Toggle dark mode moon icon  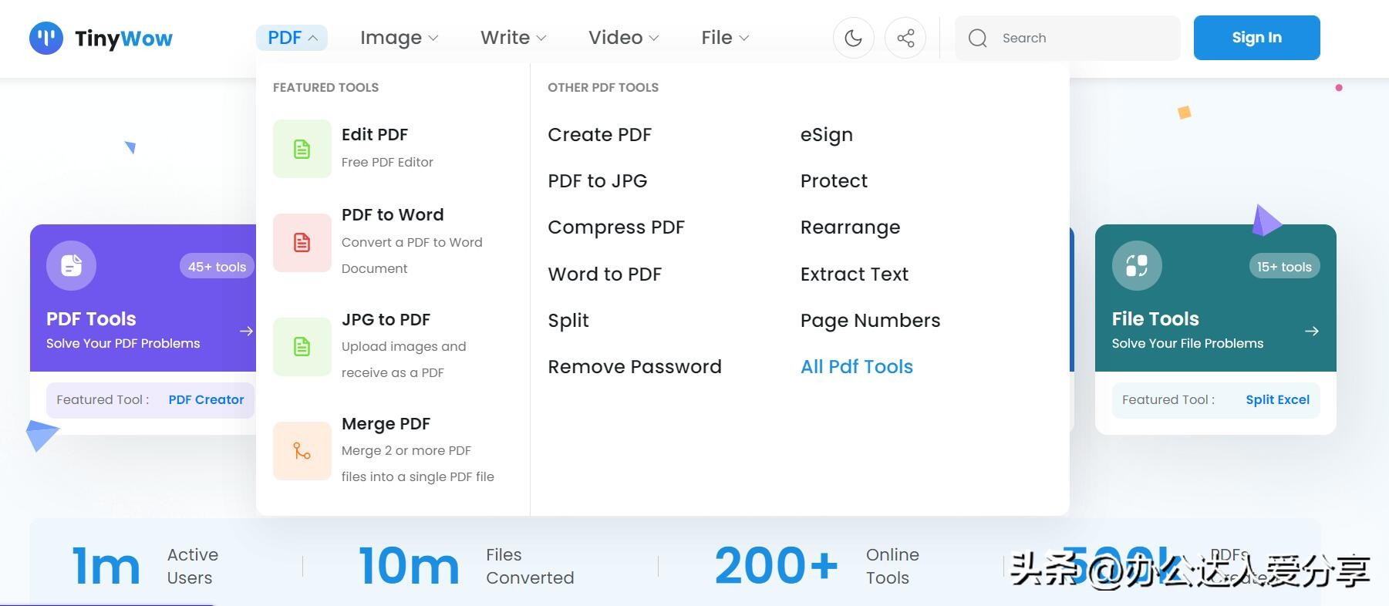(853, 38)
